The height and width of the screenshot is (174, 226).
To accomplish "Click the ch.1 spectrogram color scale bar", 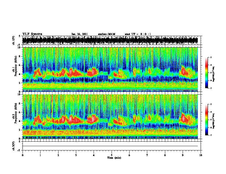I will [x=207, y=73].
